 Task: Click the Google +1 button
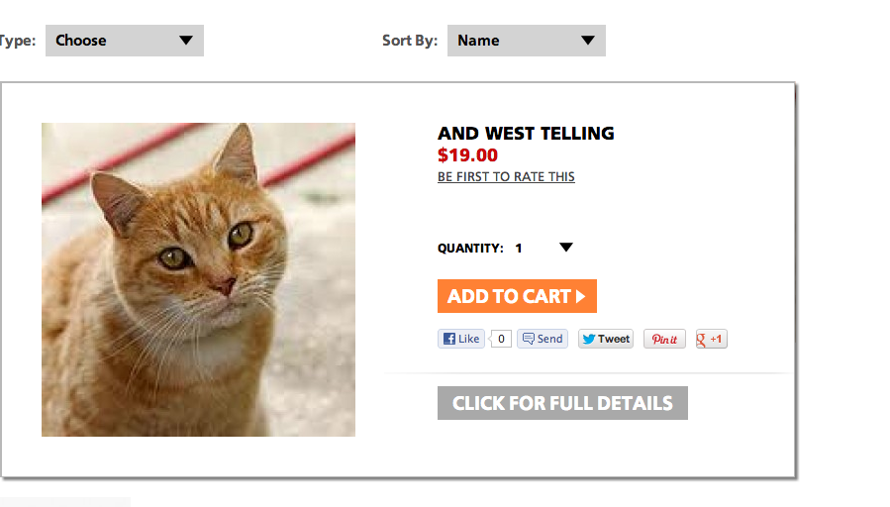[711, 339]
